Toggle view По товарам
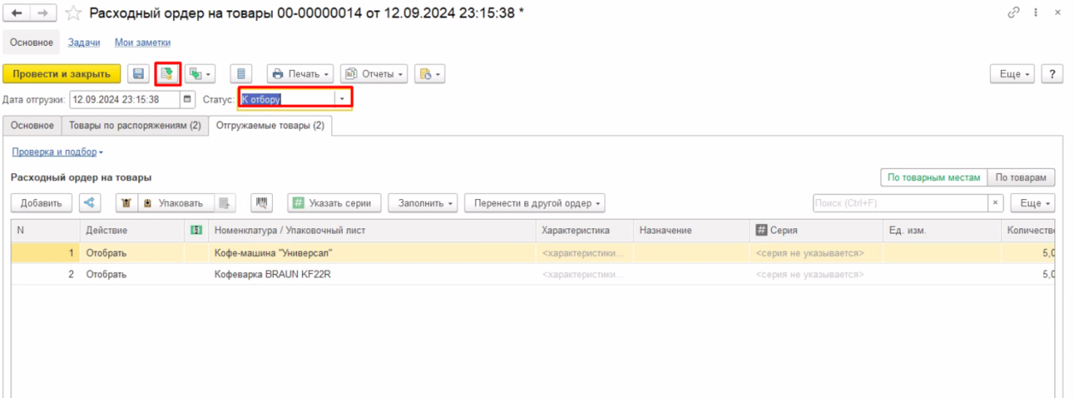Screen dimensions: 1074x398 point(1021,177)
